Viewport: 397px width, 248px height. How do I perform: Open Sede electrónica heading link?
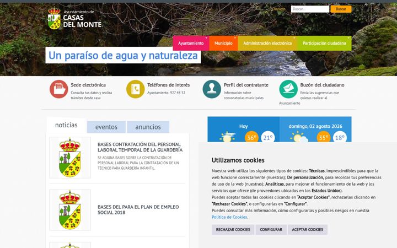point(88,85)
